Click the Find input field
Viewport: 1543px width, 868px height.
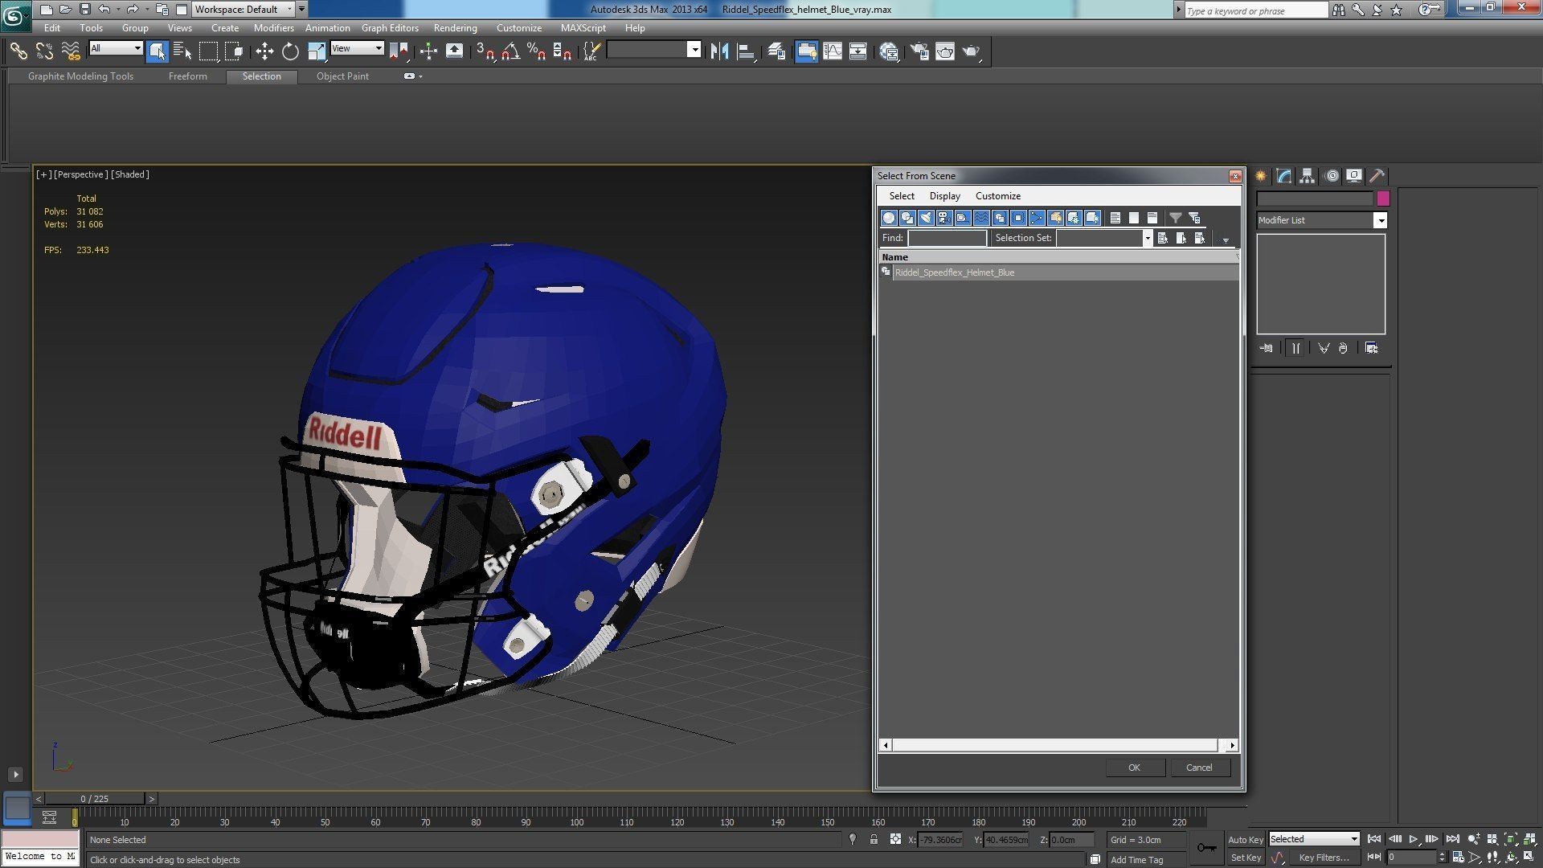[x=947, y=238]
